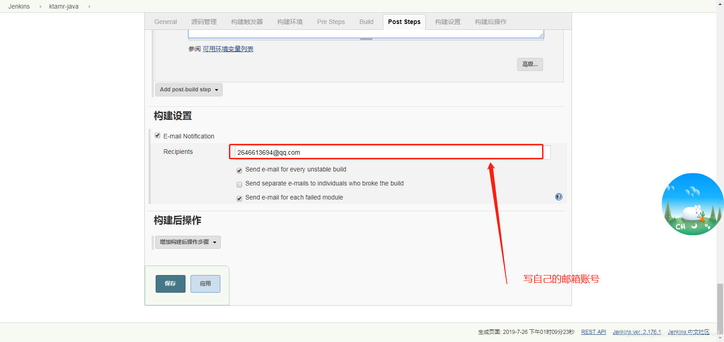Switch to the 构建后操作 tab
724x342 pixels.
click(x=491, y=22)
